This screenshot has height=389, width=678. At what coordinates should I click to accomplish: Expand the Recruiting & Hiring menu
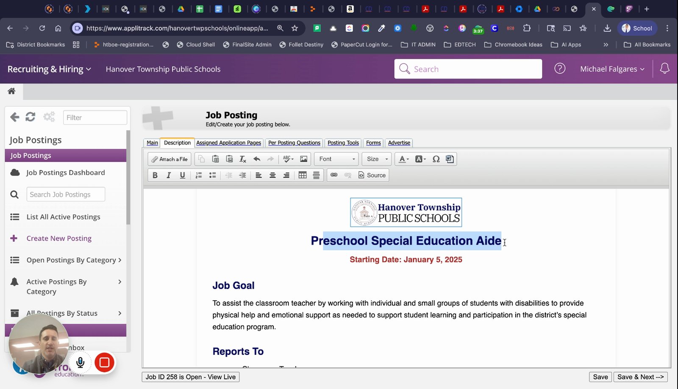pos(49,69)
